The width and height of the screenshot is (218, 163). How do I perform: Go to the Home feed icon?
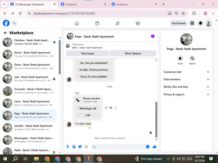77,23
